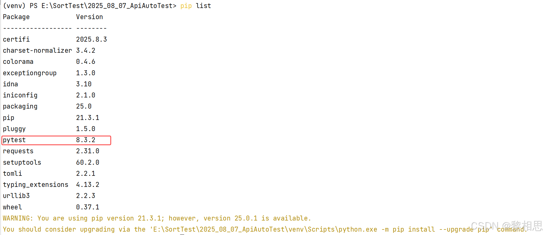The width and height of the screenshot is (544, 235).
Task: Select the certifi package name
Action: pyautogui.click(x=16, y=39)
